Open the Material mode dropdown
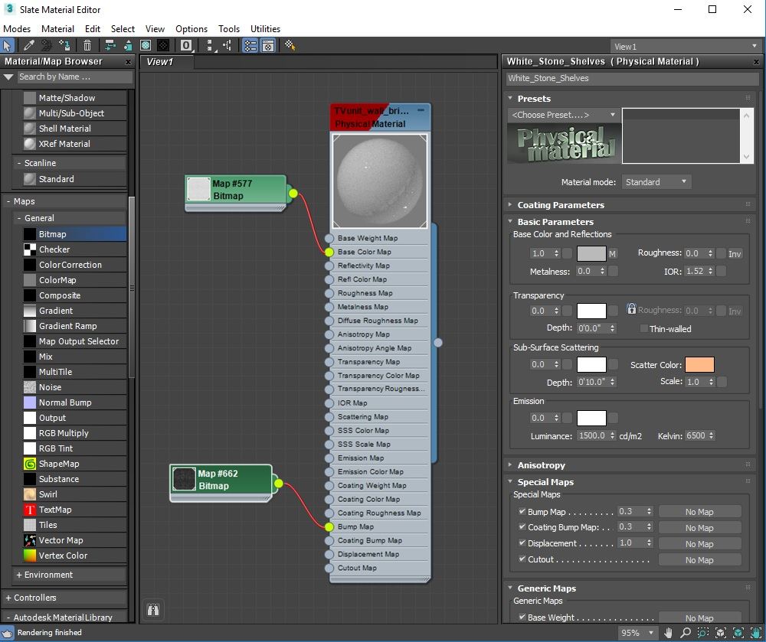Screen dimensions: 766x642 pos(656,182)
